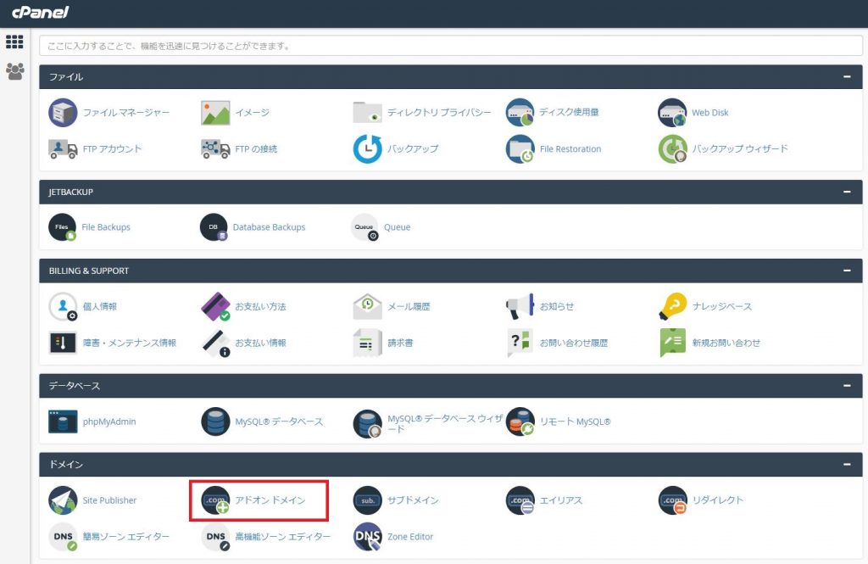The width and height of the screenshot is (868, 564).
Task: Focus the feature search field
Action: [451, 46]
